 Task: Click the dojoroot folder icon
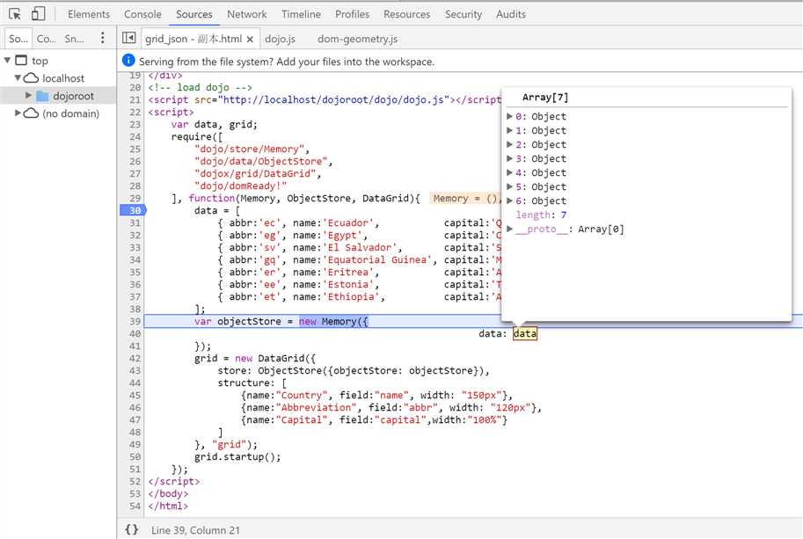tap(42, 96)
